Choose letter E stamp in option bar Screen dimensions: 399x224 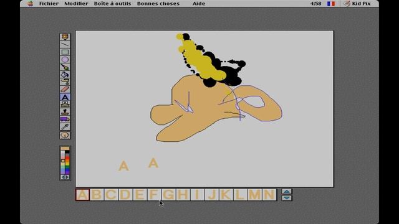[x=140, y=195]
